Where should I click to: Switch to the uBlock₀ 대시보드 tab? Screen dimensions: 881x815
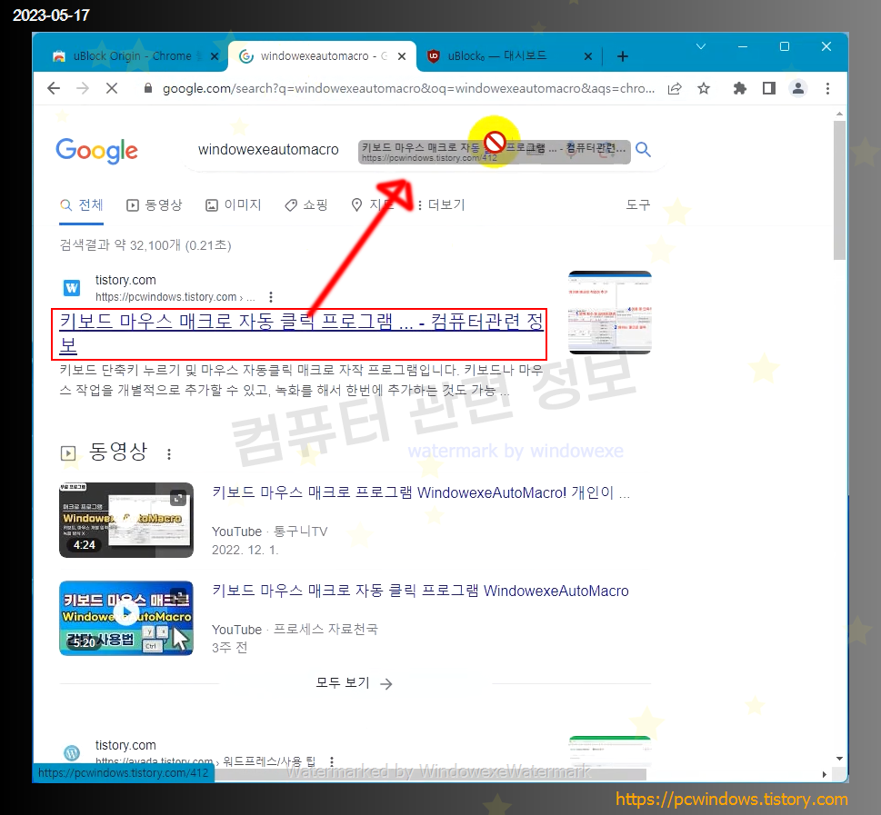point(497,56)
